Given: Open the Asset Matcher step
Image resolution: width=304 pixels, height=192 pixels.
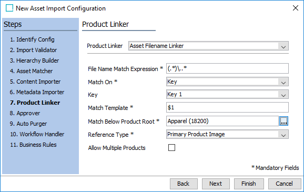Looking at the screenshot, I should coord(31,71).
